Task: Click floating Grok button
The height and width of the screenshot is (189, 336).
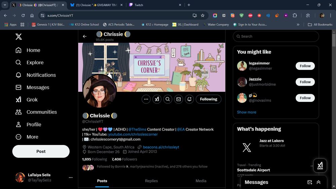Action: tap(320, 165)
